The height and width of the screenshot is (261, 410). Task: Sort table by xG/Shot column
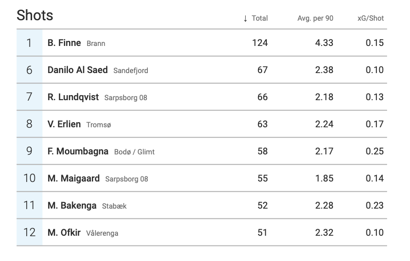click(371, 18)
